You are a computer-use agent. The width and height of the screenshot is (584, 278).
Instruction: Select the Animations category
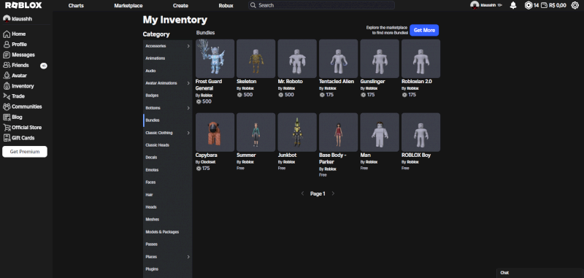(168, 58)
